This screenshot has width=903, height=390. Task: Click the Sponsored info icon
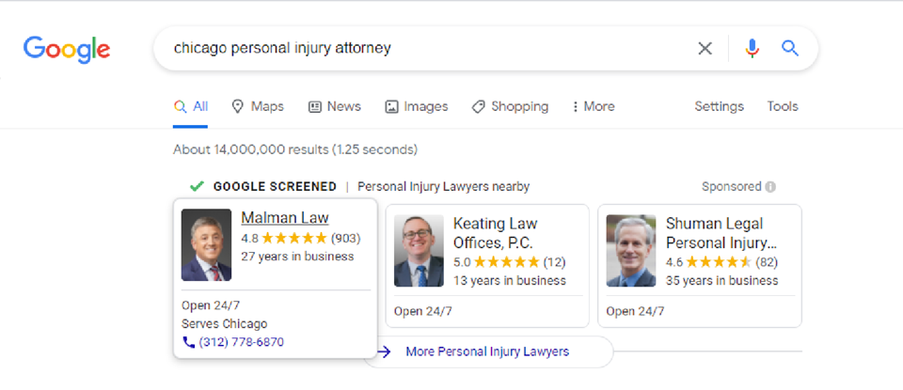770,187
